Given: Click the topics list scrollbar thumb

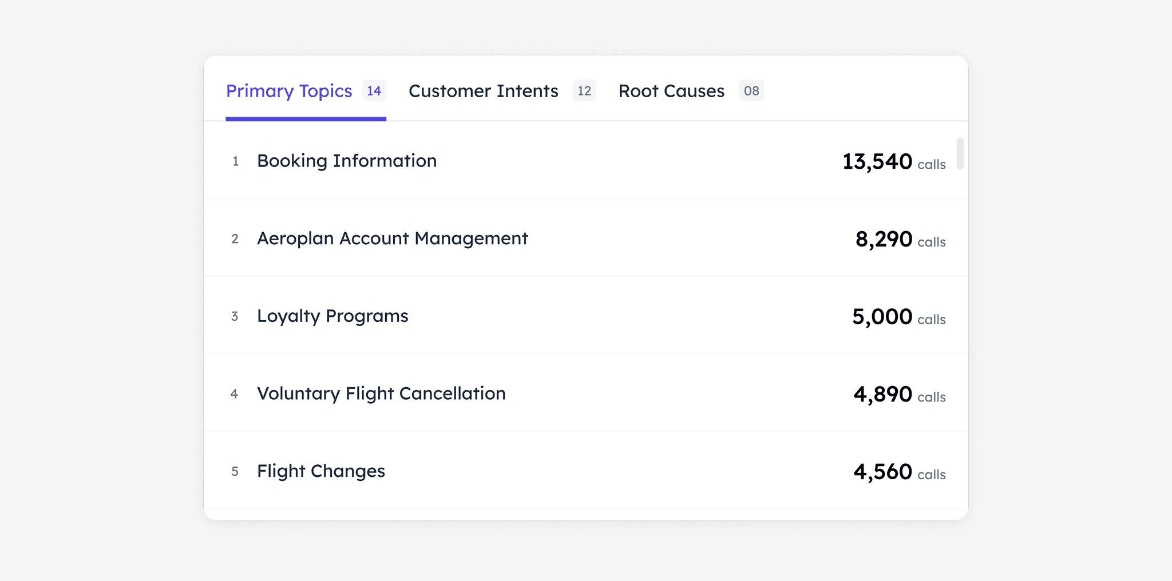Looking at the screenshot, I should tap(960, 153).
